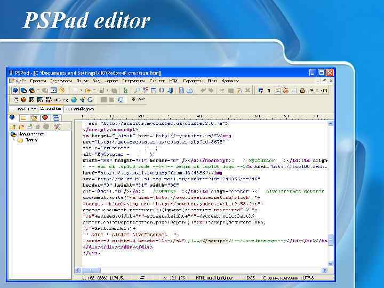Viewport: 384px width, 288px height.
Task: Click the Find magnifier icon in toolbar
Action: click(x=137, y=90)
